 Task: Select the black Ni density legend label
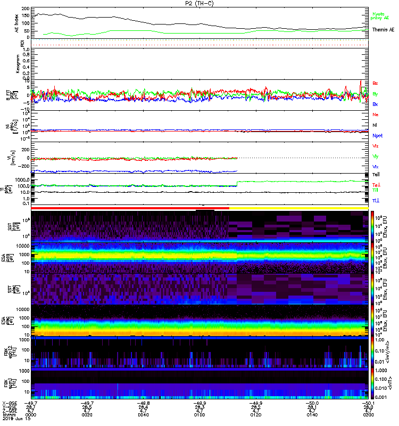coord(375,125)
